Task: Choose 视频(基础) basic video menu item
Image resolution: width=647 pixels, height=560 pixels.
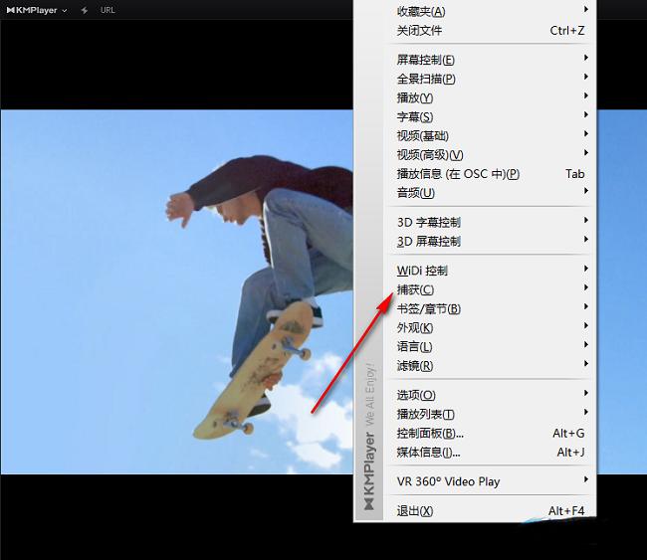Action: [422, 135]
